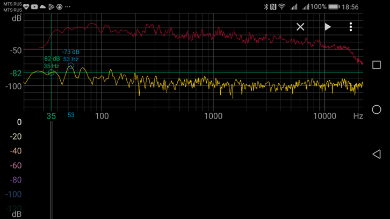Tap the green -82 dB level label
The image size is (390, 219).
(16, 73)
